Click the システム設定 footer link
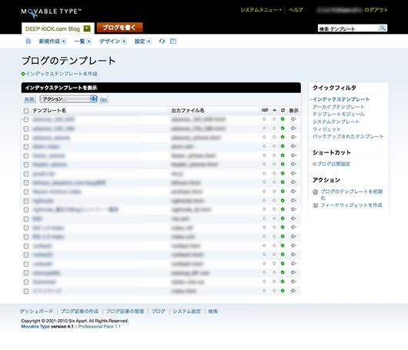 (187, 312)
